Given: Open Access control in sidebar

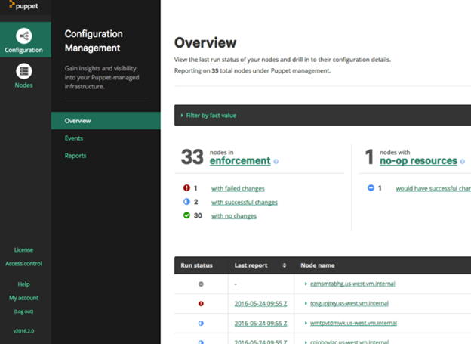Looking at the screenshot, I should [23, 264].
